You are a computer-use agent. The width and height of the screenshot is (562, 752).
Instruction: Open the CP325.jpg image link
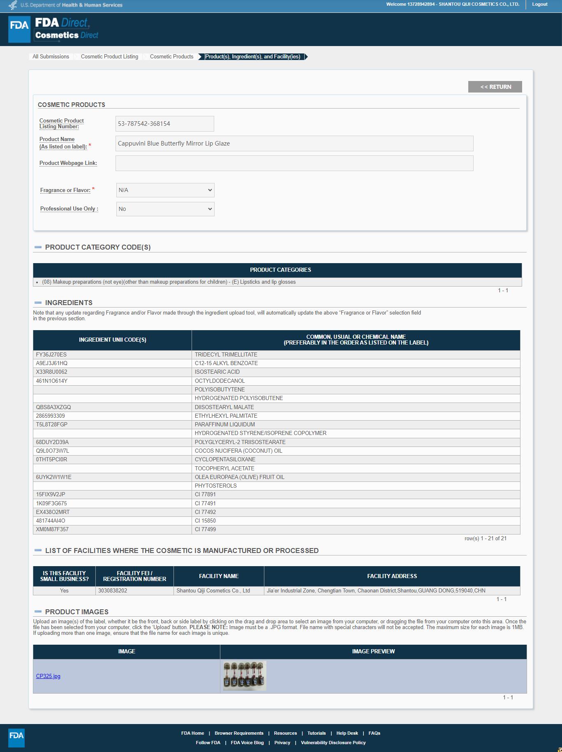(48, 676)
